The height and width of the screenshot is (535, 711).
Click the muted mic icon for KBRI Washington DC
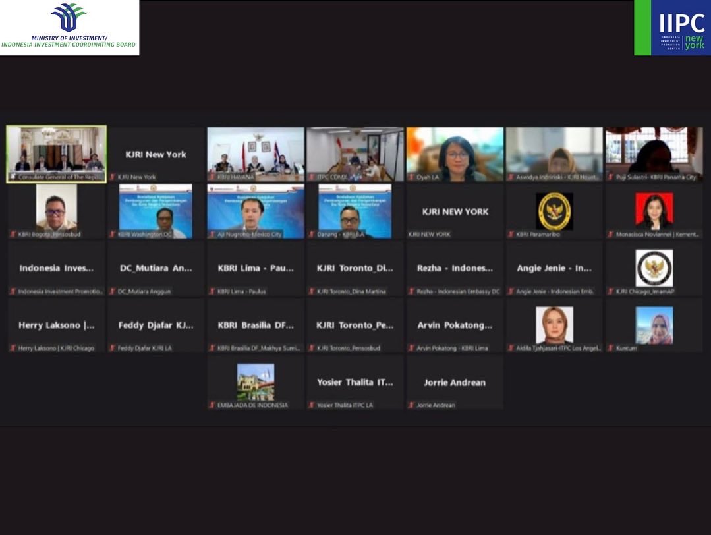tap(113, 234)
